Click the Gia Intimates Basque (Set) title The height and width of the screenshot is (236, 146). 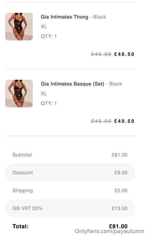pyautogui.click(x=72, y=84)
